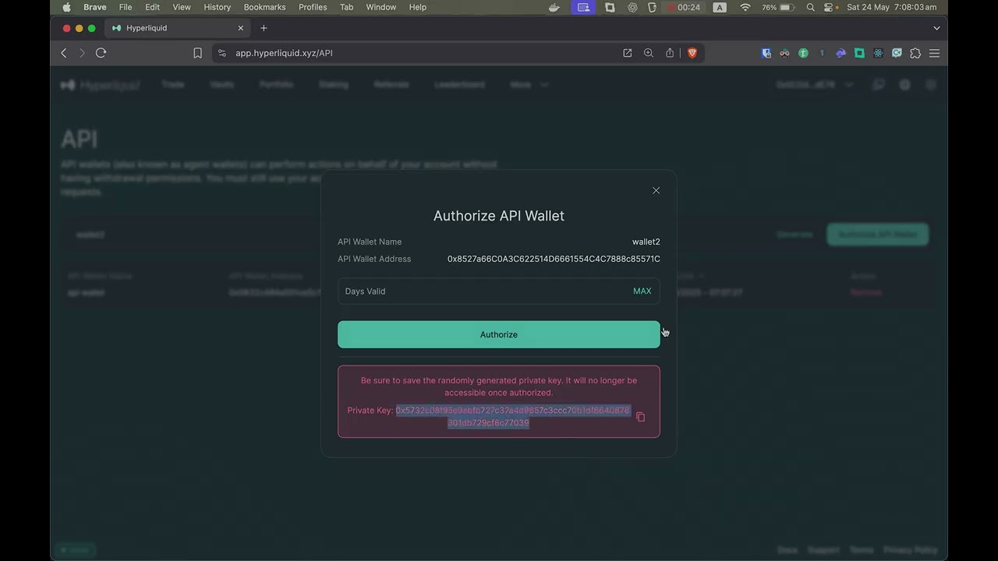998x561 pixels.
Task: Open the Extensions puzzle menu
Action: (x=915, y=53)
